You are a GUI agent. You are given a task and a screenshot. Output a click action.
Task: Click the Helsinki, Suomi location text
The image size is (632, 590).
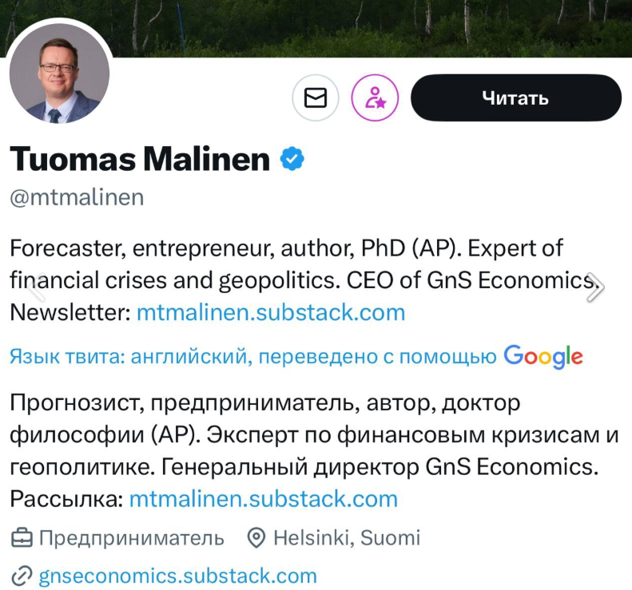(x=347, y=538)
